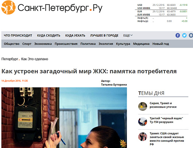The width and height of the screenshot is (193, 148).
Task: Click author name Татьяна Буторина
Action: (x=114, y=84)
